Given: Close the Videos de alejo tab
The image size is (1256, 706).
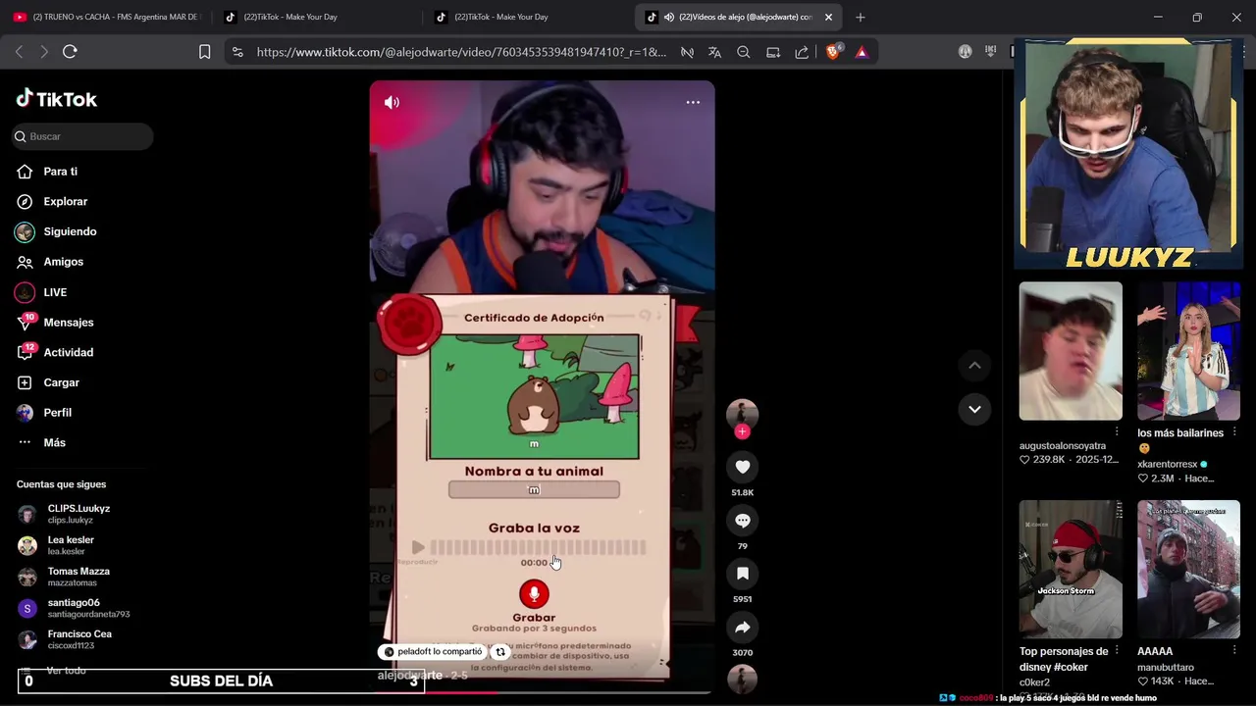Looking at the screenshot, I should click(x=828, y=17).
